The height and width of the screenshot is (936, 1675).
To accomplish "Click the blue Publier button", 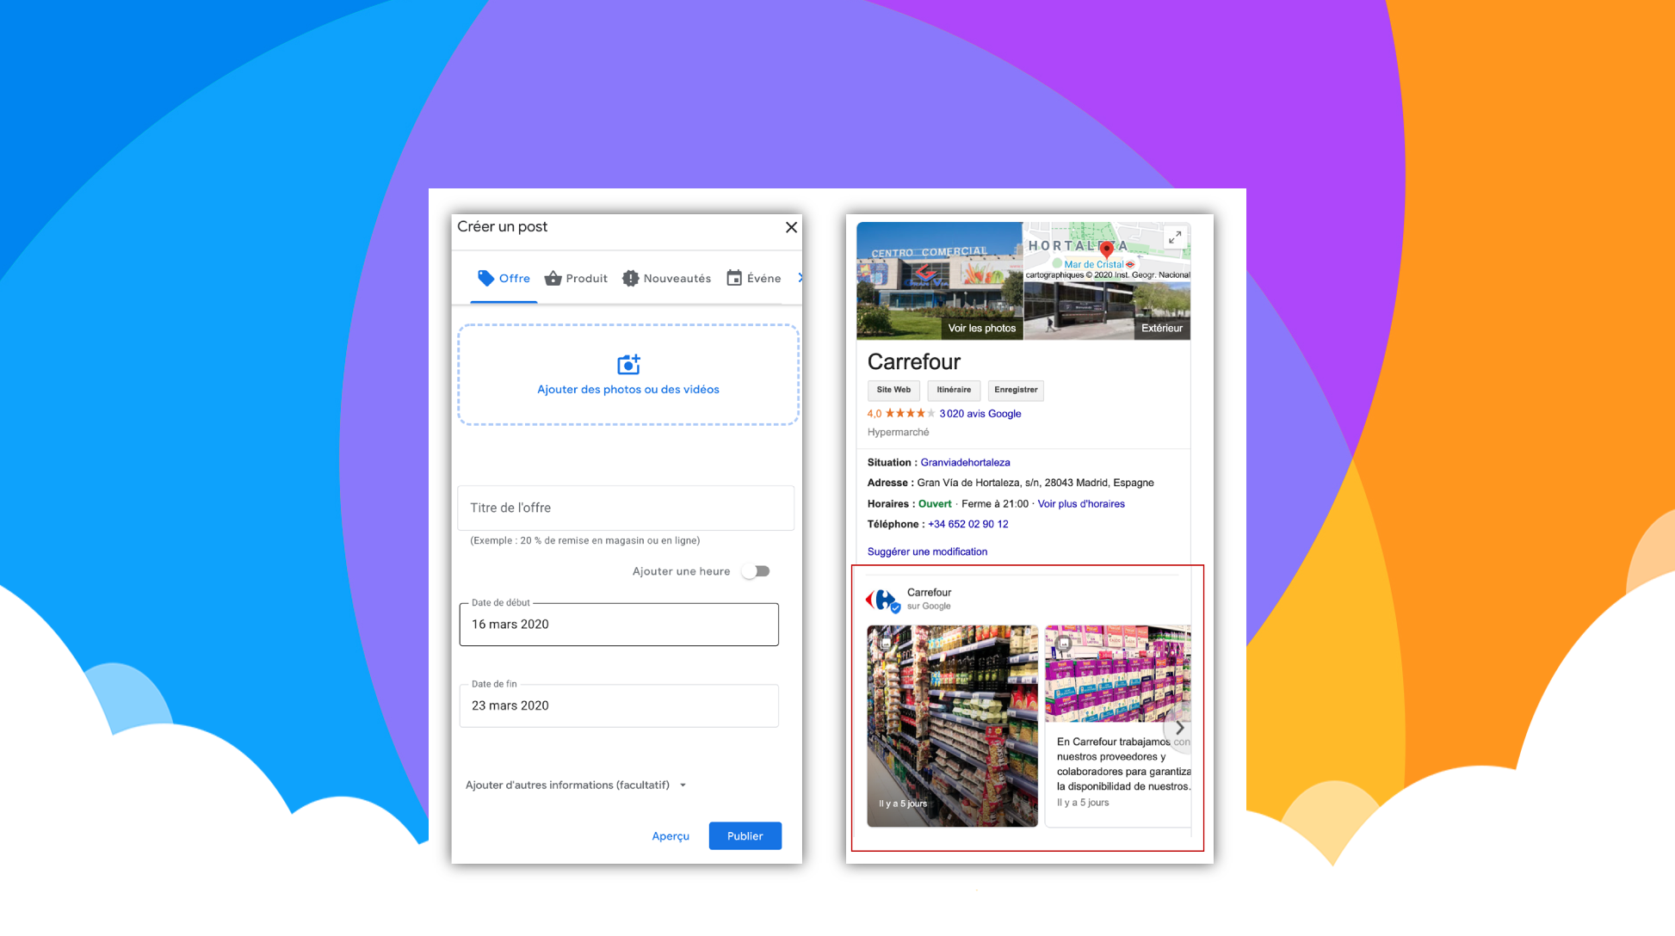I will click(x=745, y=836).
